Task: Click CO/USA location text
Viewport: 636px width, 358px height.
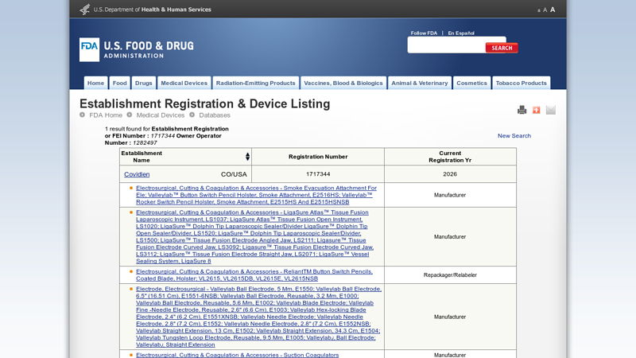Action: pyautogui.click(x=234, y=174)
